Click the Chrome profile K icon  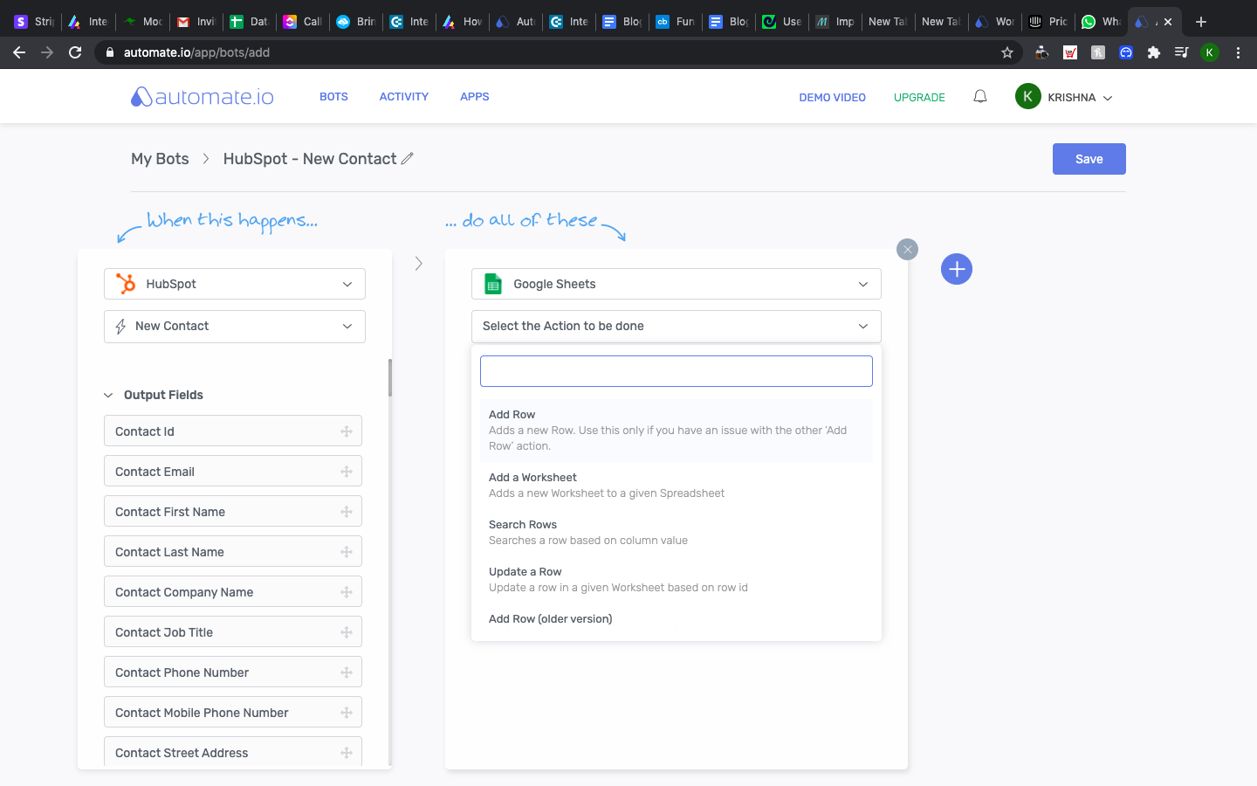point(1210,52)
